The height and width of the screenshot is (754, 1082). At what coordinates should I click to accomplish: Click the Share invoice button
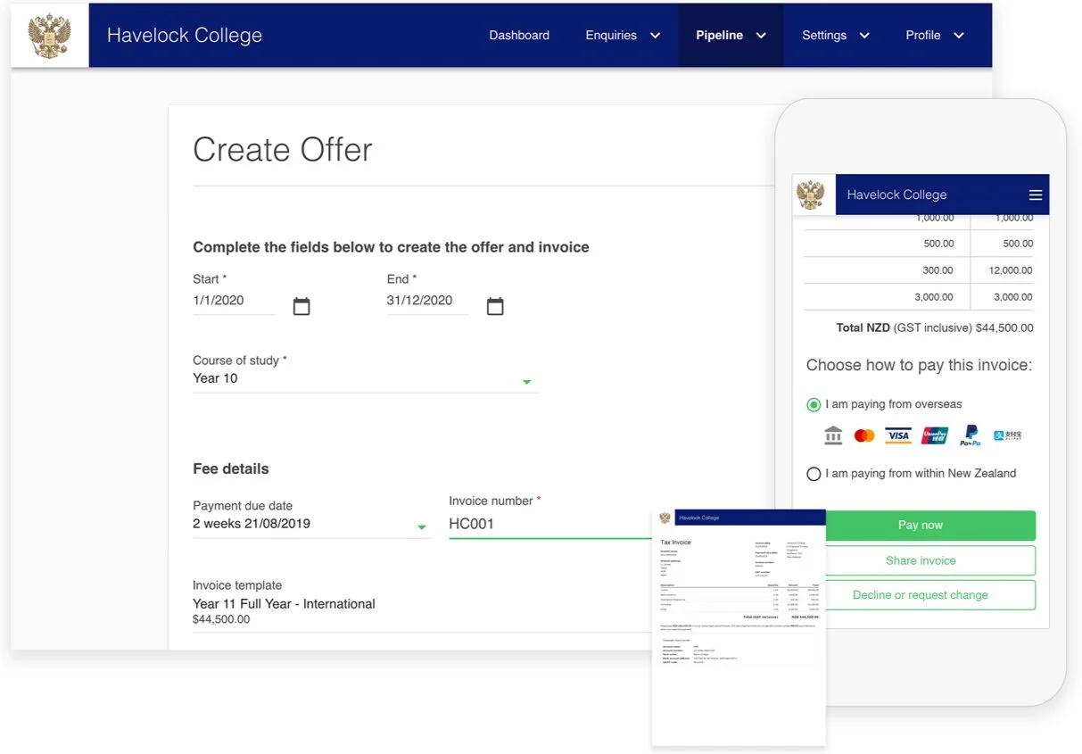(x=921, y=560)
